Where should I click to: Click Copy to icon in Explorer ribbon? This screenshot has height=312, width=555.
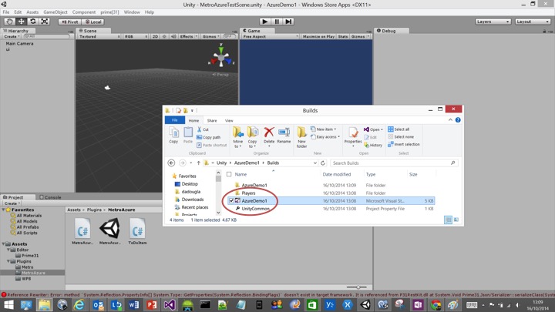(x=252, y=137)
